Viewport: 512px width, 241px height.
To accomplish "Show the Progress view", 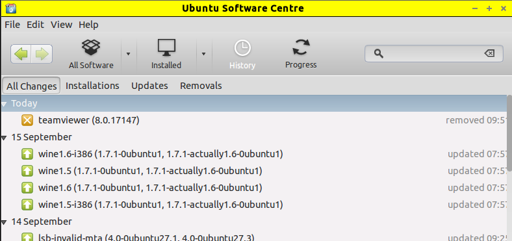I will coord(301,54).
